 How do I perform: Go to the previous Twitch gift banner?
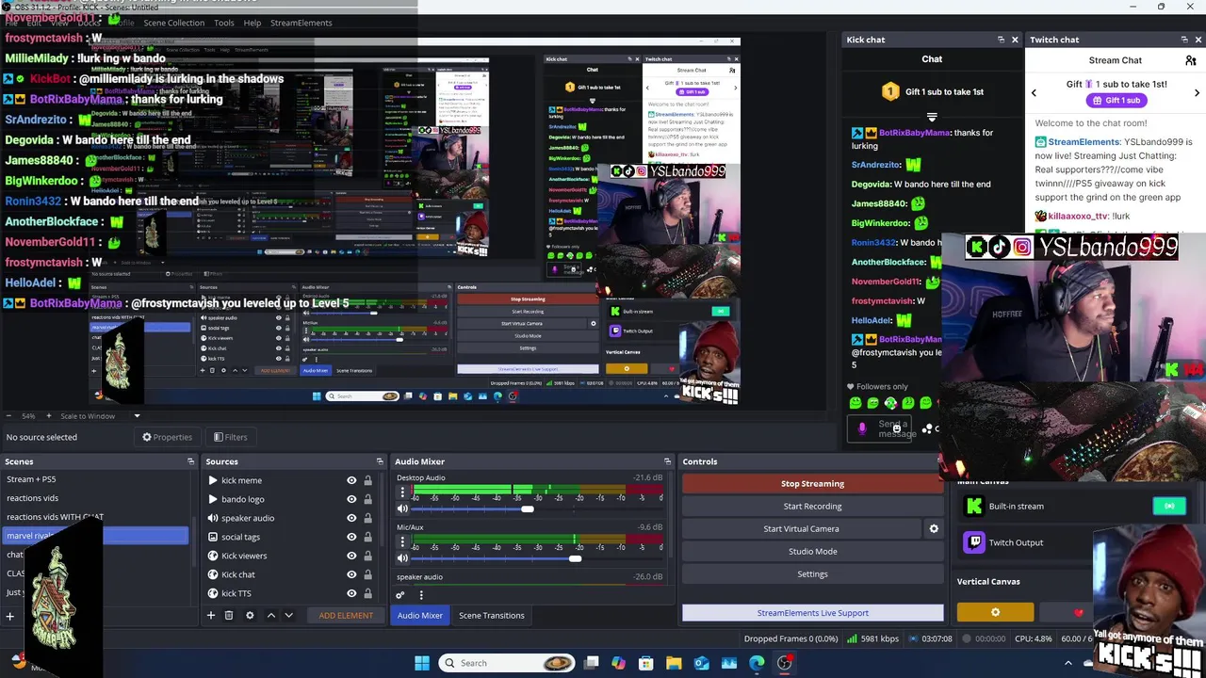(x=1034, y=92)
